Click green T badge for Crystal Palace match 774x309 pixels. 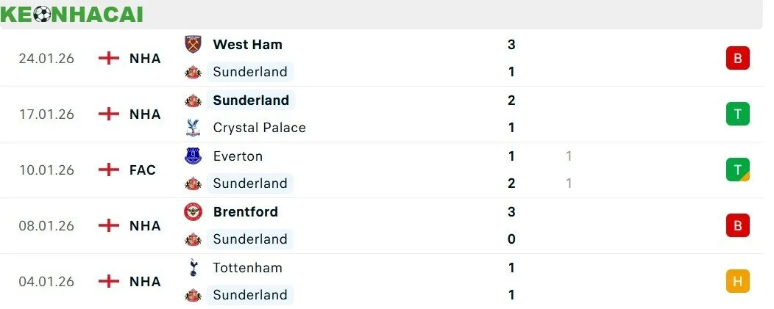pos(737,114)
